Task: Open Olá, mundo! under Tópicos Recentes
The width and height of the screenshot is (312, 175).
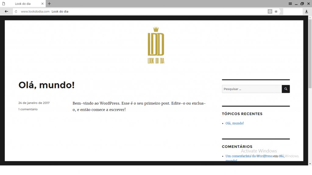Action: (235, 123)
